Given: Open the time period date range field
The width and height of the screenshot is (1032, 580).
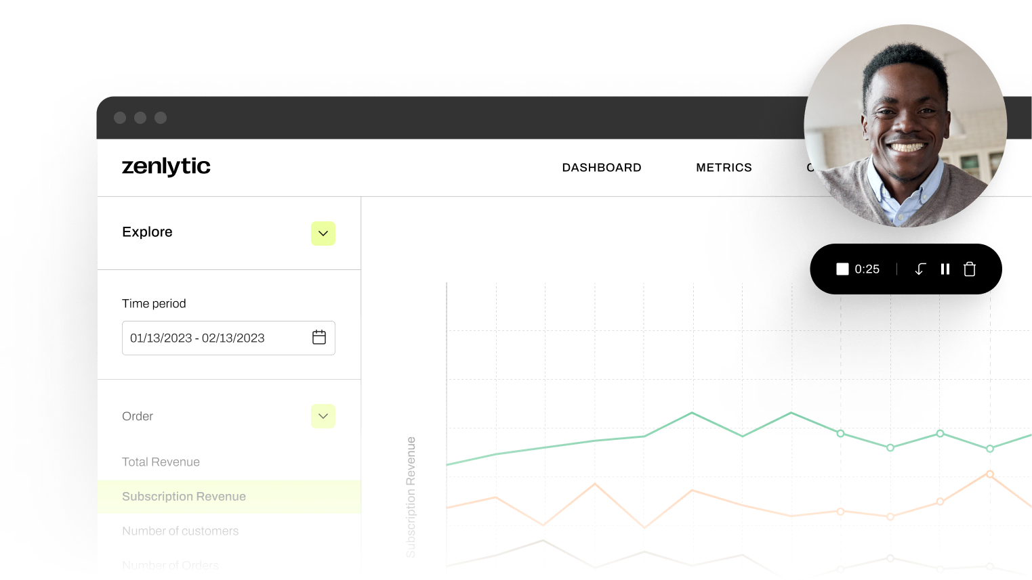Looking at the screenshot, I should coord(217,337).
